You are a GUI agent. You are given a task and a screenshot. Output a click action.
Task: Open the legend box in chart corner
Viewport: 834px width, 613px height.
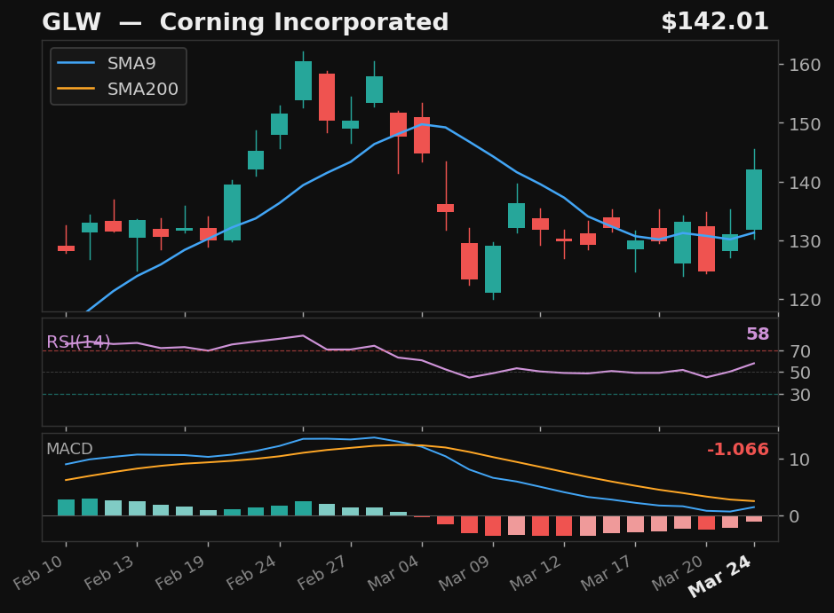(x=117, y=76)
